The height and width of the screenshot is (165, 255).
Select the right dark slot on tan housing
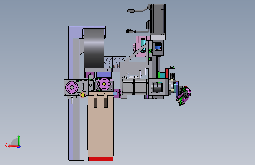point(106,103)
